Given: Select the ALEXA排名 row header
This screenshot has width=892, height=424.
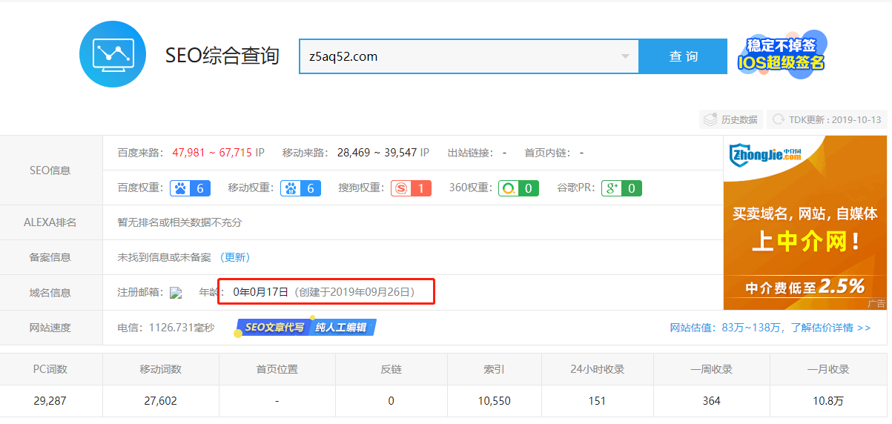Looking at the screenshot, I should point(51,222).
